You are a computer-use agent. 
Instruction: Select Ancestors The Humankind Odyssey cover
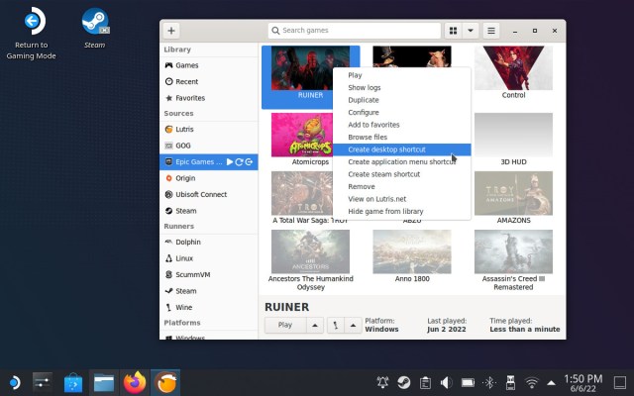pos(310,251)
